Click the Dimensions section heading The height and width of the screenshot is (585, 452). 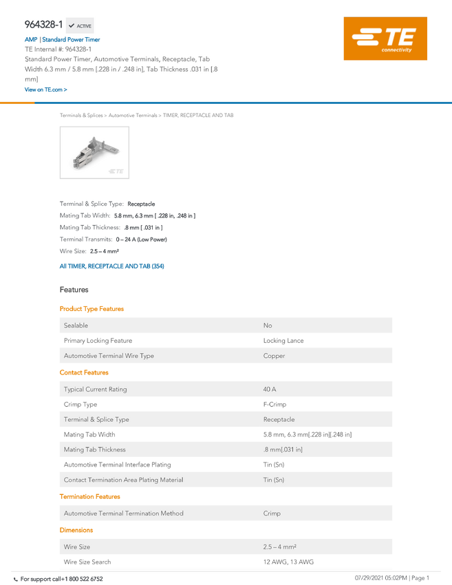click(x=76, y=530)
